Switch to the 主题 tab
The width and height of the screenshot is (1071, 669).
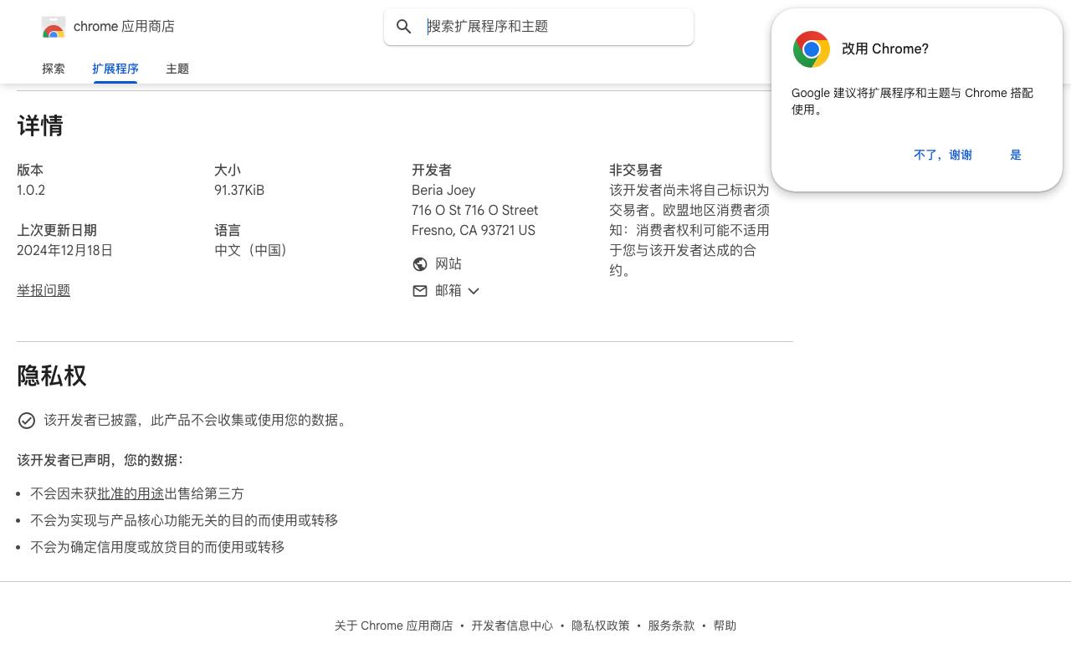point(177,69)
